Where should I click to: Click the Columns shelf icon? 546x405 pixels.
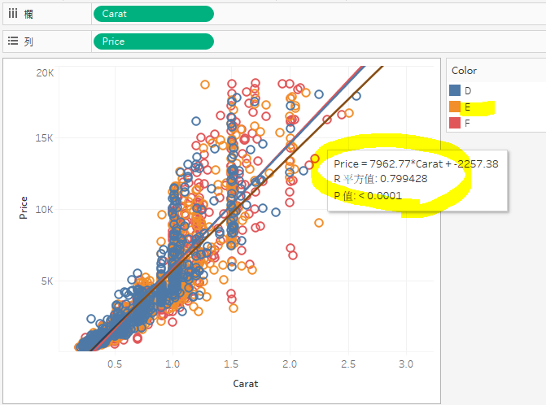click(x=13, y=14)
